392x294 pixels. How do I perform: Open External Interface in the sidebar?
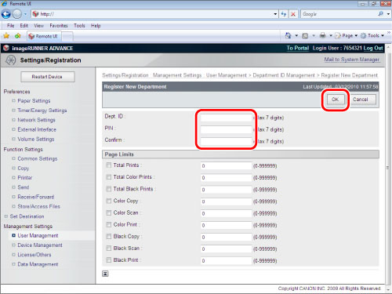(x=37, y=129)
